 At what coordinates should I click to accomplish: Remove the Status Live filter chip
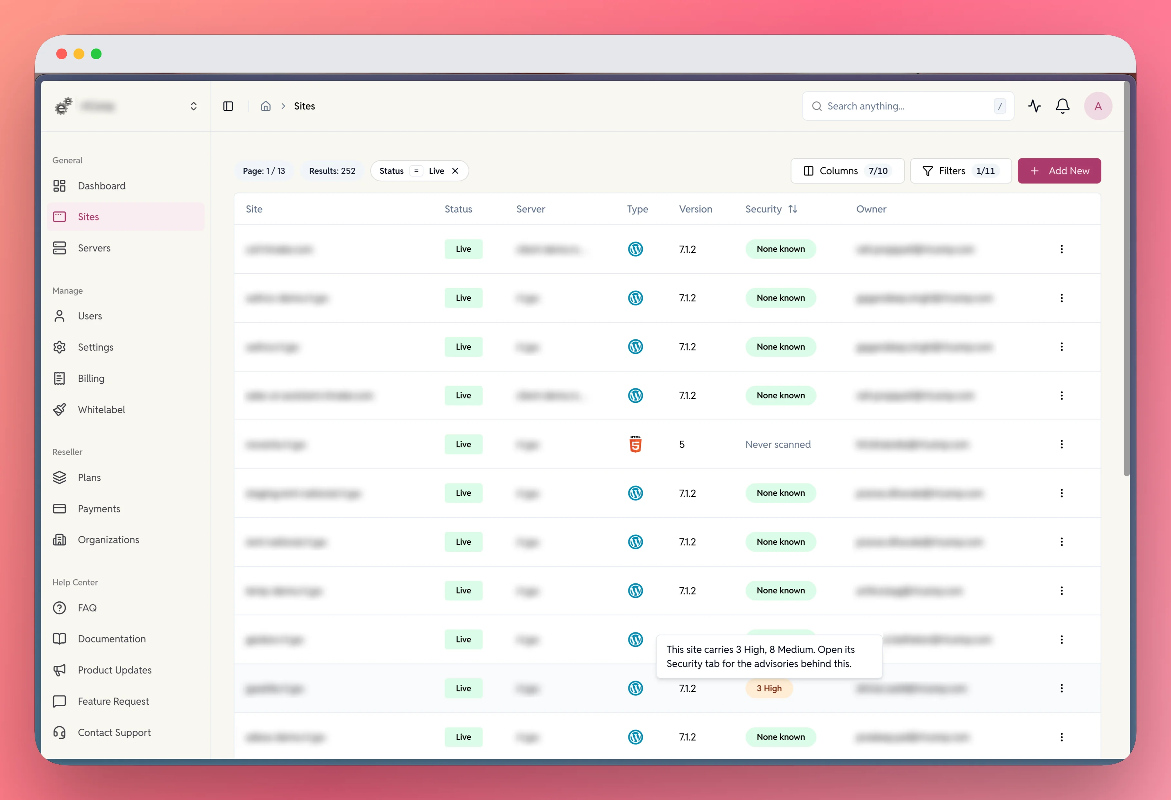455,171
